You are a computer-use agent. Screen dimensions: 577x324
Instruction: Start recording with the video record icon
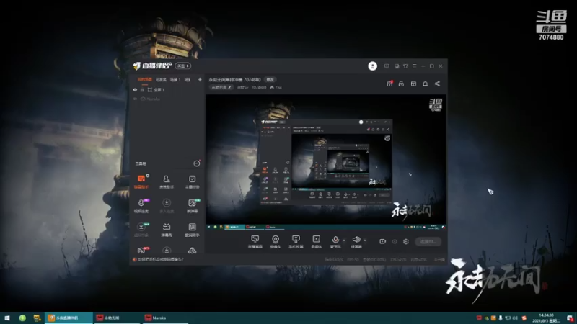(382, 242)
